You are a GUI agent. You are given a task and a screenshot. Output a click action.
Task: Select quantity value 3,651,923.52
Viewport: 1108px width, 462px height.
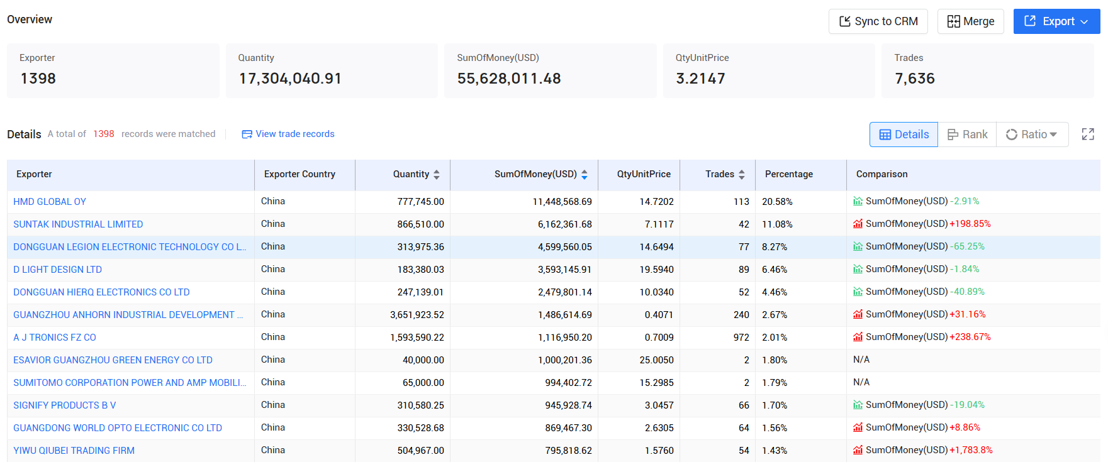pos(417,315)
